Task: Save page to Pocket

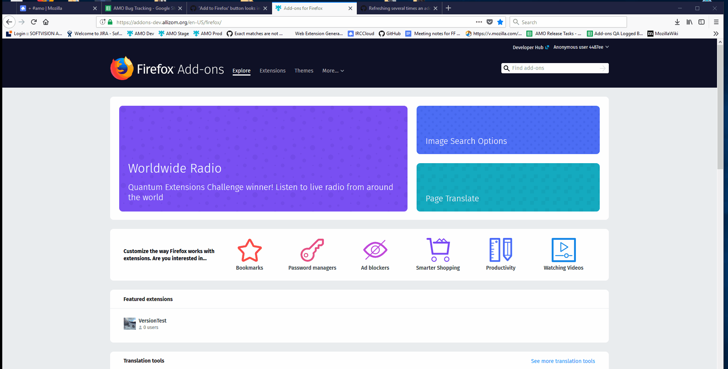Action: point(490,22)
